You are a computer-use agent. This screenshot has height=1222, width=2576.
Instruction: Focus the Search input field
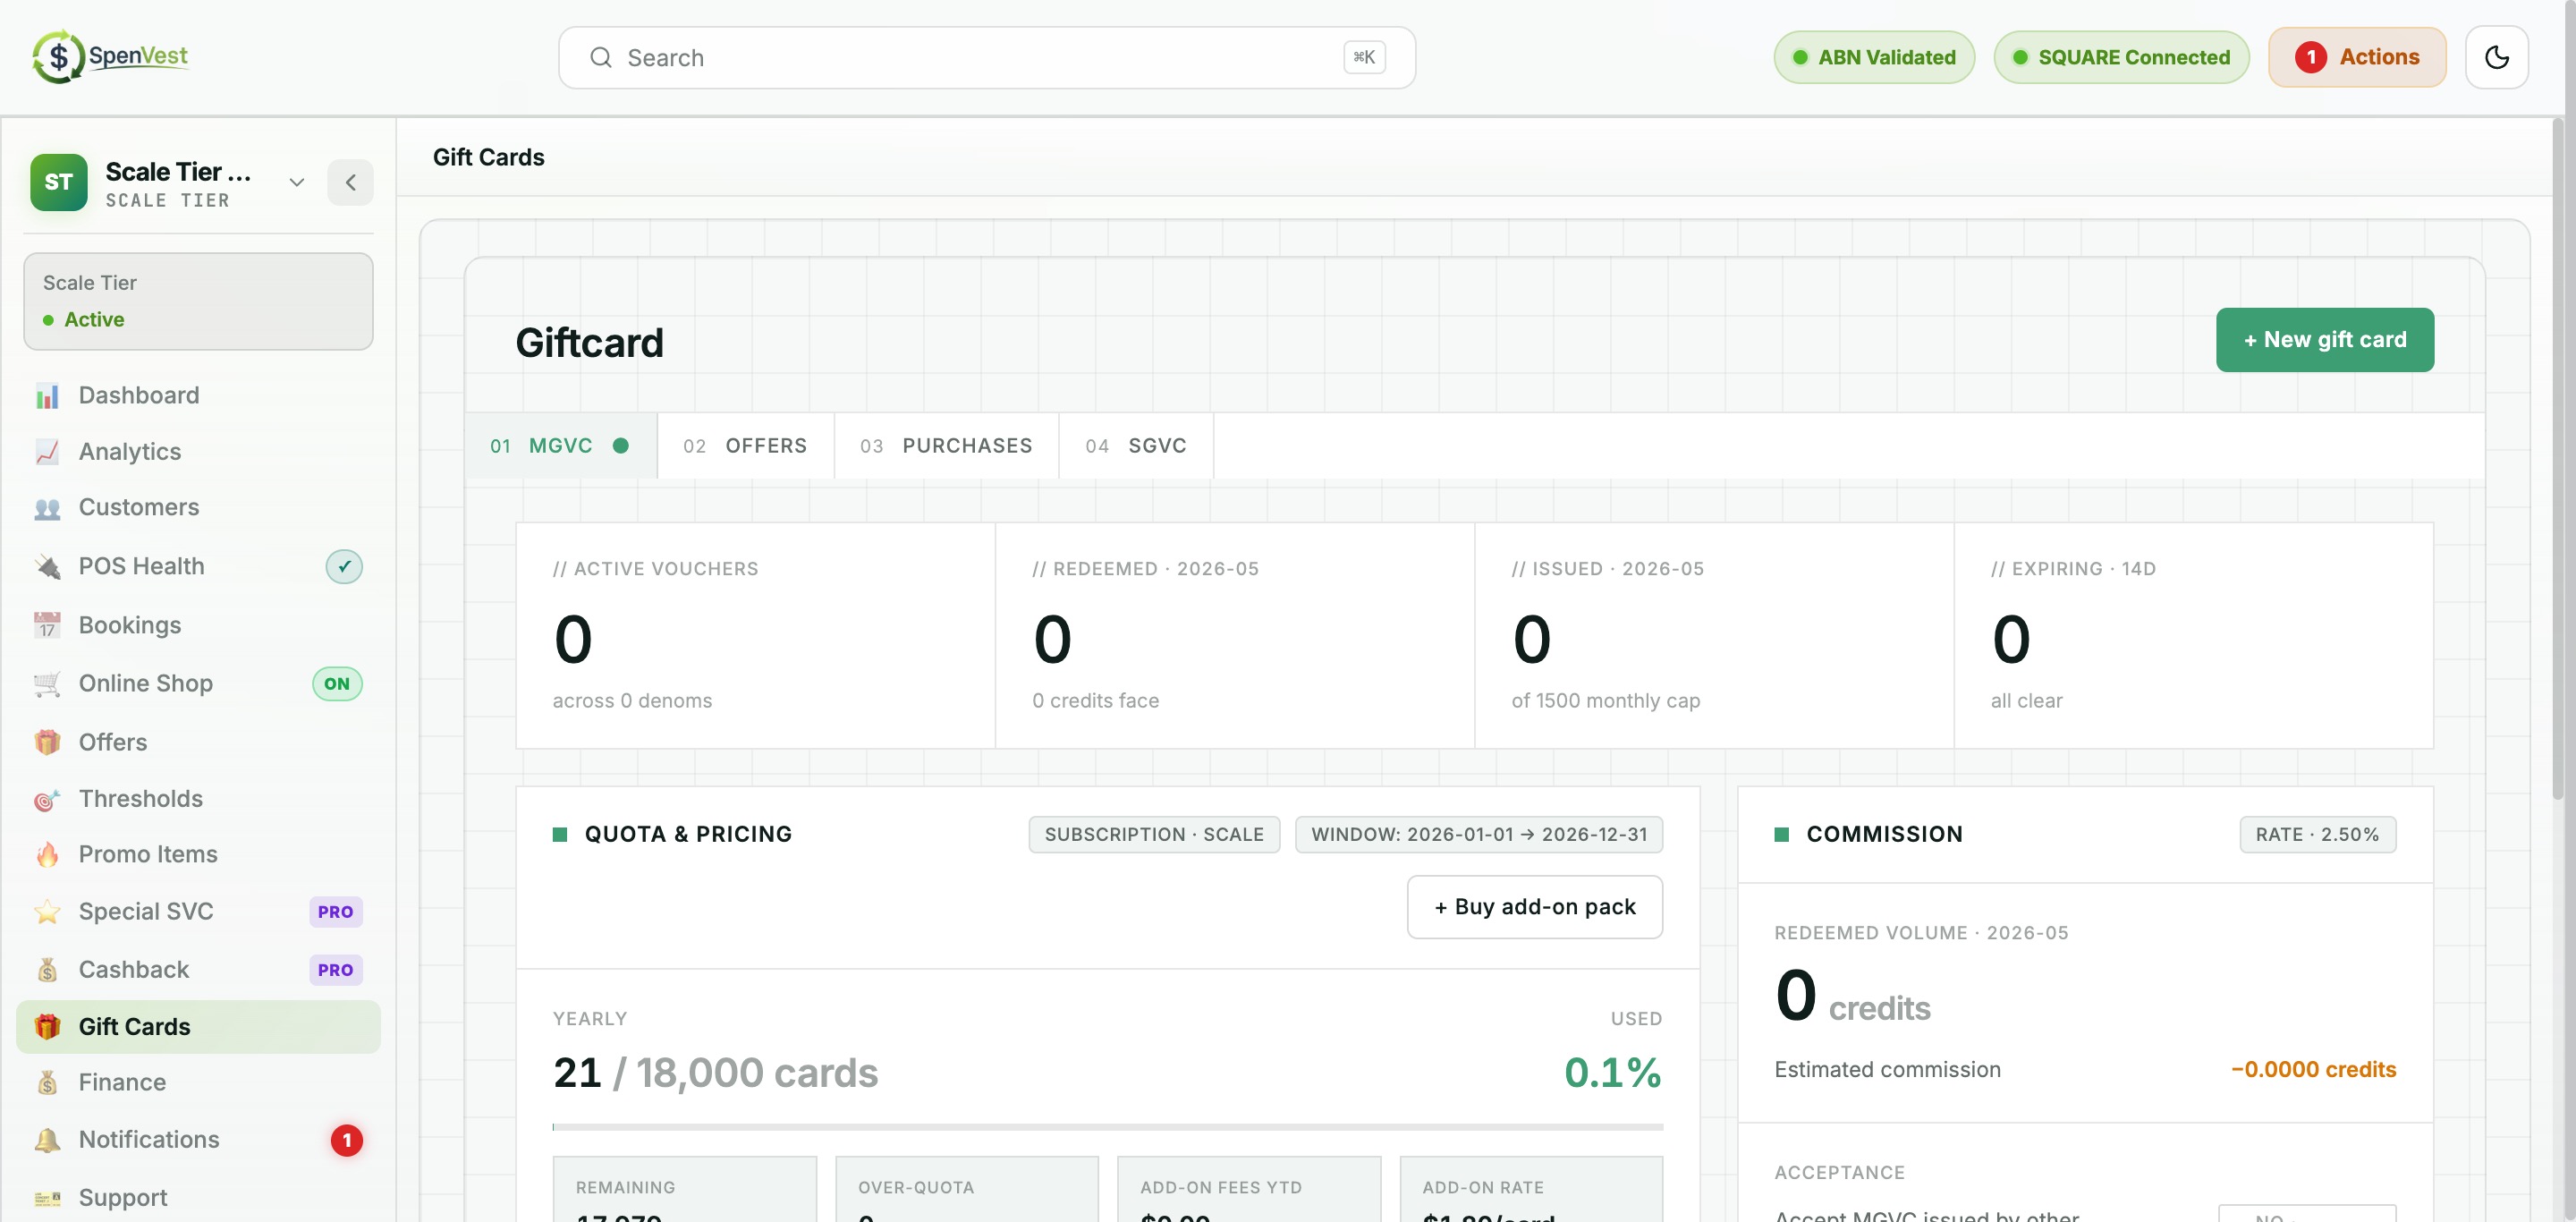pyautogui.click(x=986, y=58)
